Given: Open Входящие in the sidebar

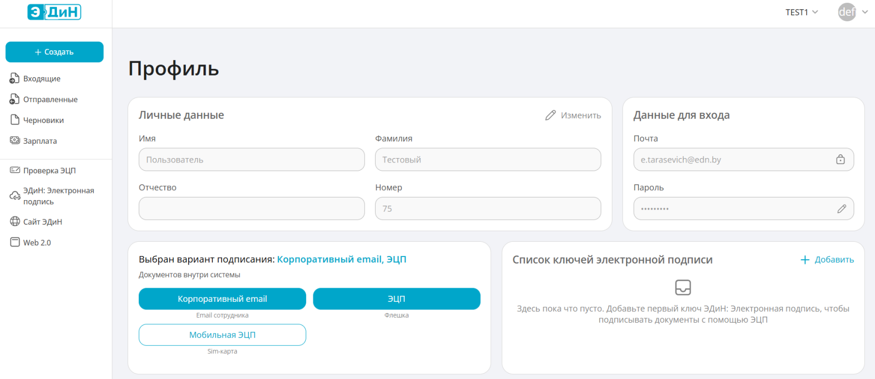Looking at the screenshot, I should coord(42,79).
